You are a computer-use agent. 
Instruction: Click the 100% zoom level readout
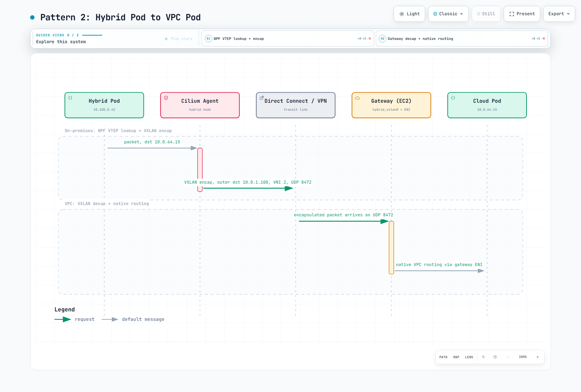523,357
